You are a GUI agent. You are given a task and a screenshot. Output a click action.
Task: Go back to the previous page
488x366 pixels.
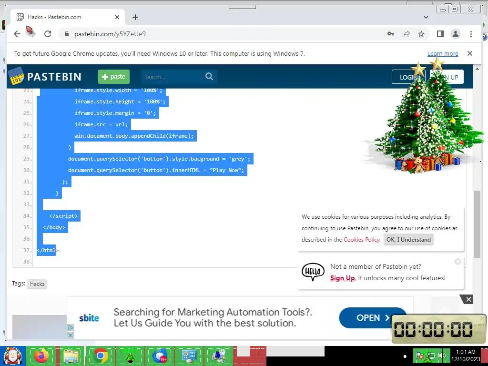pos(17,34)
